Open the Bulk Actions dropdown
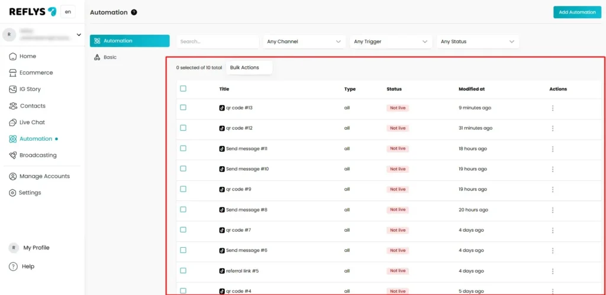The width and height of the screenshot is (606, 295). pyautogui.click(x=249, y=67)
